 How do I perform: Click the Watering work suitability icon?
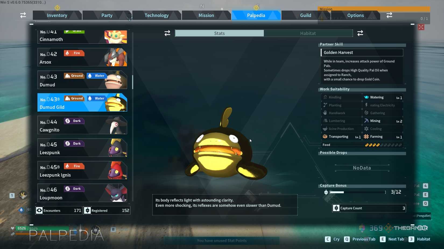[x=366, y=97]
